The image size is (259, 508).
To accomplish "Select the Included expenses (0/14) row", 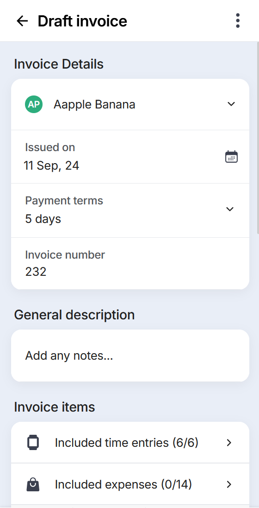I will [x=130, y=484].
